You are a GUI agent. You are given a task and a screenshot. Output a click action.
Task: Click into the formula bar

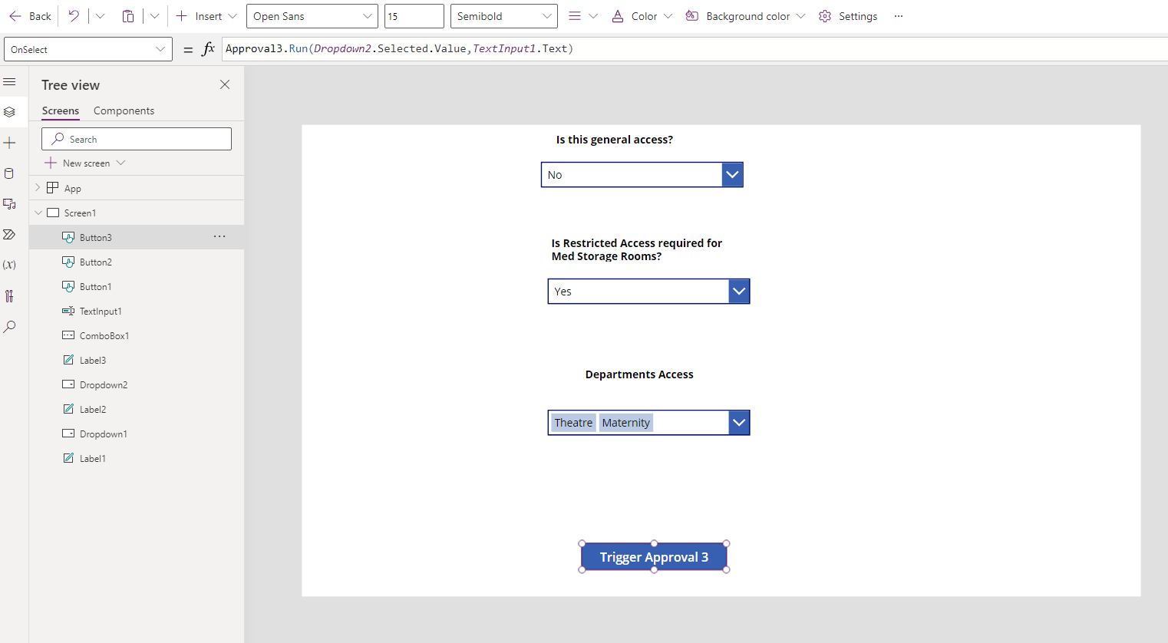(x=695, y=49)
